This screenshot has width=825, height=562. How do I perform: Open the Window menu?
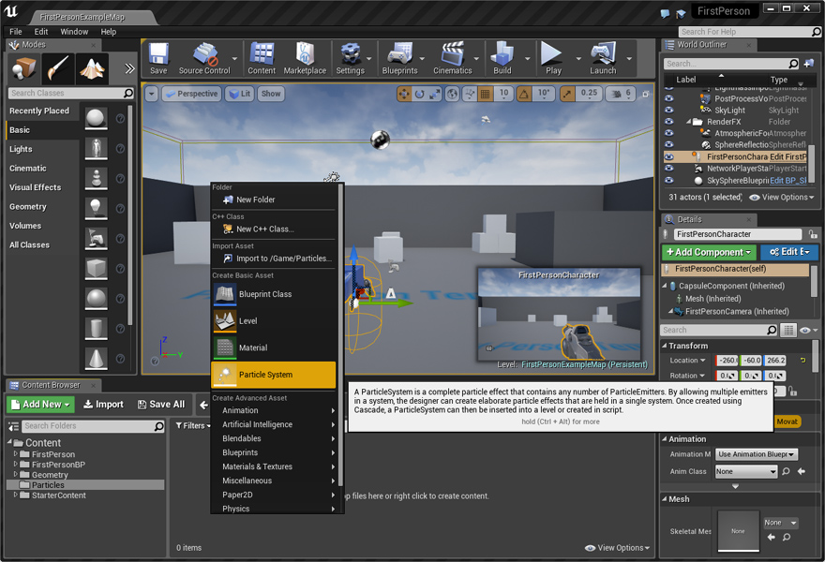point(74,32)
